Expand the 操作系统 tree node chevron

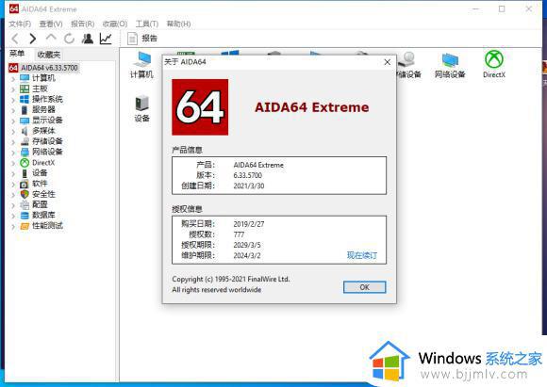13,100
